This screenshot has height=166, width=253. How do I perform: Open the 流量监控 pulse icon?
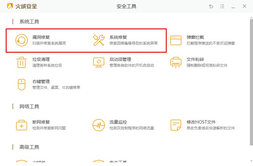click(99, 125)
